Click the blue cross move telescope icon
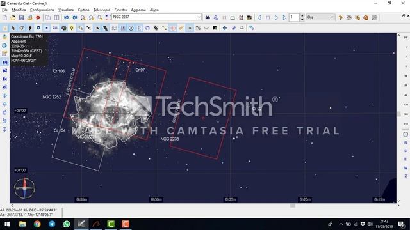This screenshot has width=410, height=230. 225,28
